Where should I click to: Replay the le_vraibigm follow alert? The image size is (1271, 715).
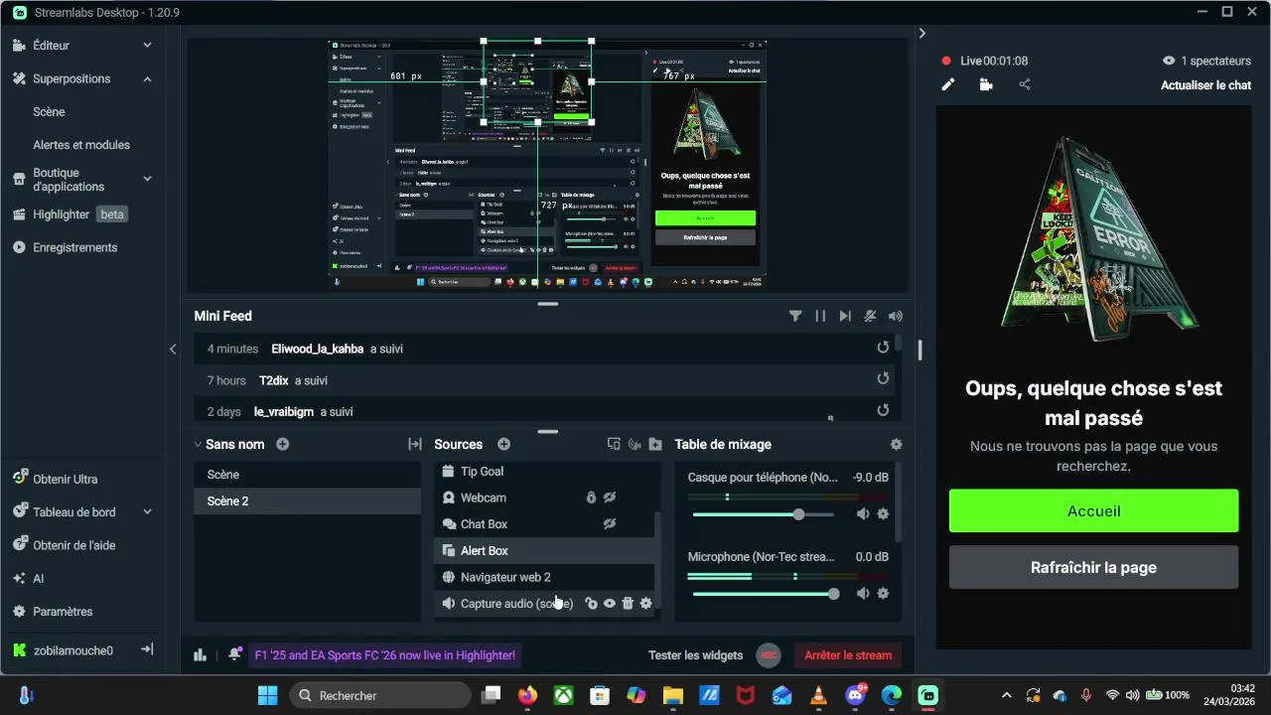click(x=883, y=410)
